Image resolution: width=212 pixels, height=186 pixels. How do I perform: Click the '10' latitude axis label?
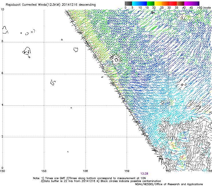2,9
